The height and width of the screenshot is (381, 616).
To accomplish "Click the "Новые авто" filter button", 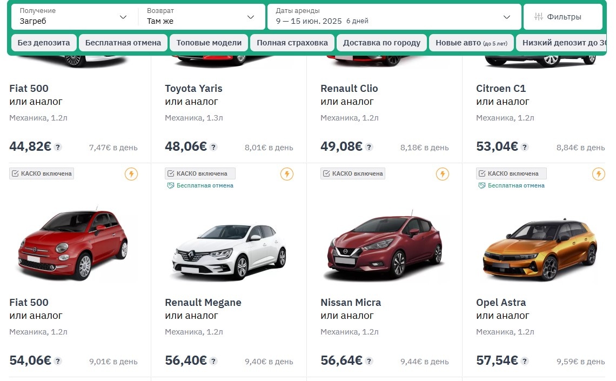I will (471, 43).
